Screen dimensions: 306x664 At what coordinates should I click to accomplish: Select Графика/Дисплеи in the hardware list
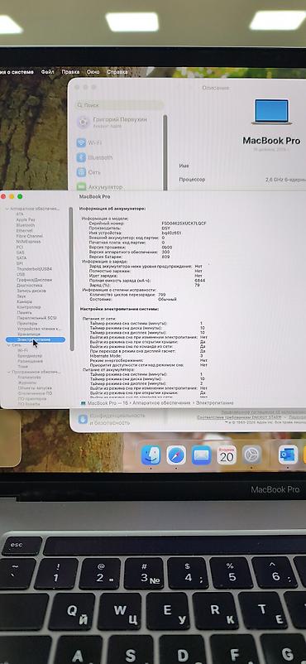coord(34,280)
